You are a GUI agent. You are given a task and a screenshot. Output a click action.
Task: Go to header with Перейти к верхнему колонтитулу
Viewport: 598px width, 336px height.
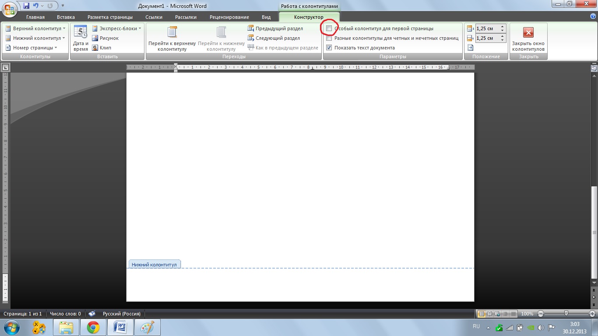pos(172,38)
